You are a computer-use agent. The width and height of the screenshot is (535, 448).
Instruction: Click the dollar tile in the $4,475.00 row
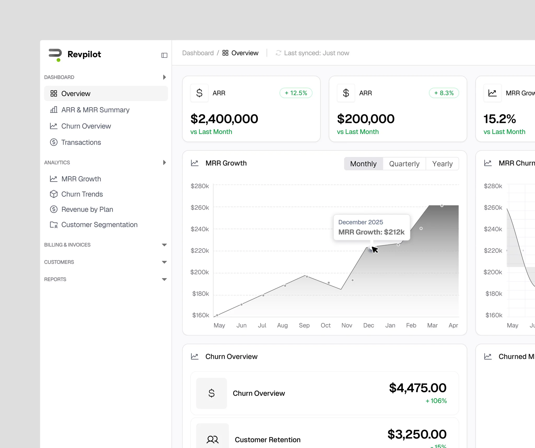click(x=211, y=393)
